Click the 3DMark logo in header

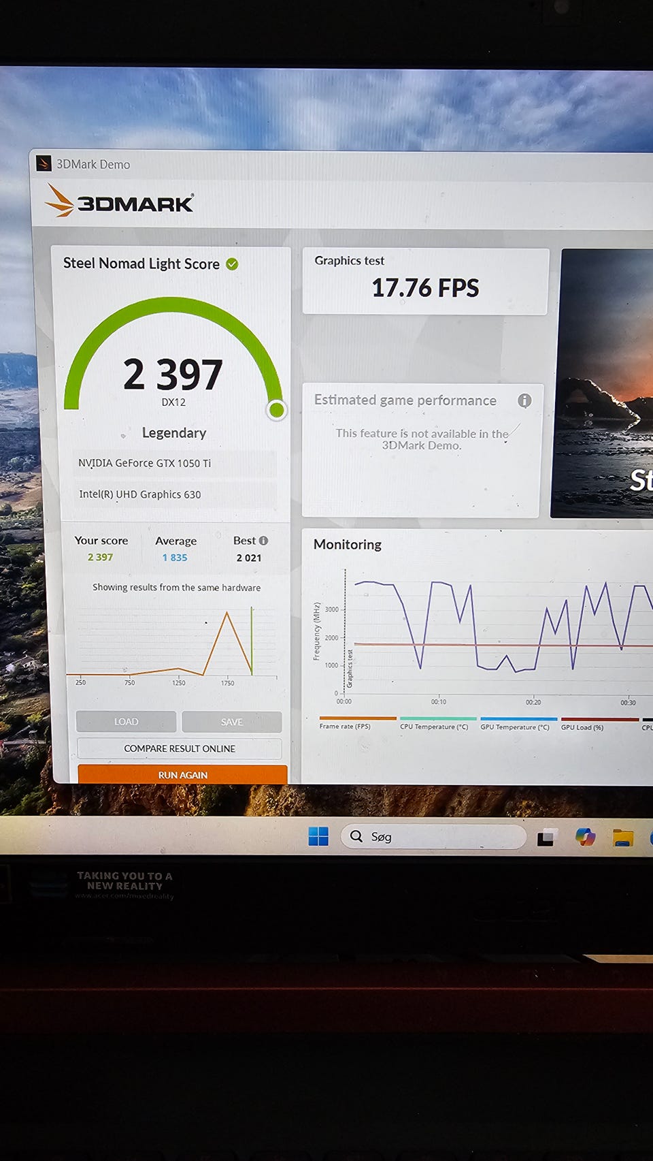click(x=120, y=202)
